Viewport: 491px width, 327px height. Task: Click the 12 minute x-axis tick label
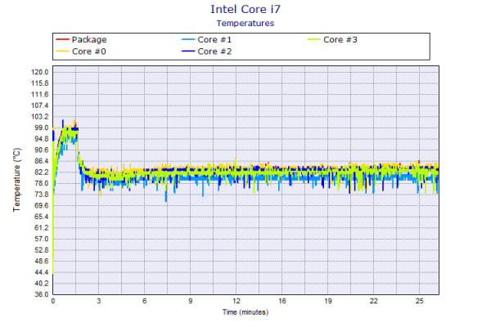coord(236,301)
